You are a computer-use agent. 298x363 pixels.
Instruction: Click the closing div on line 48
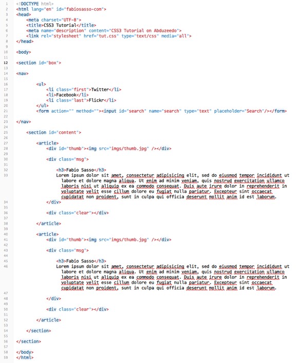(x=53, y=298)
